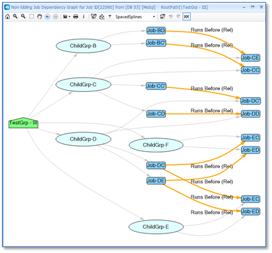Click the Job-BD node

[156, 30]
